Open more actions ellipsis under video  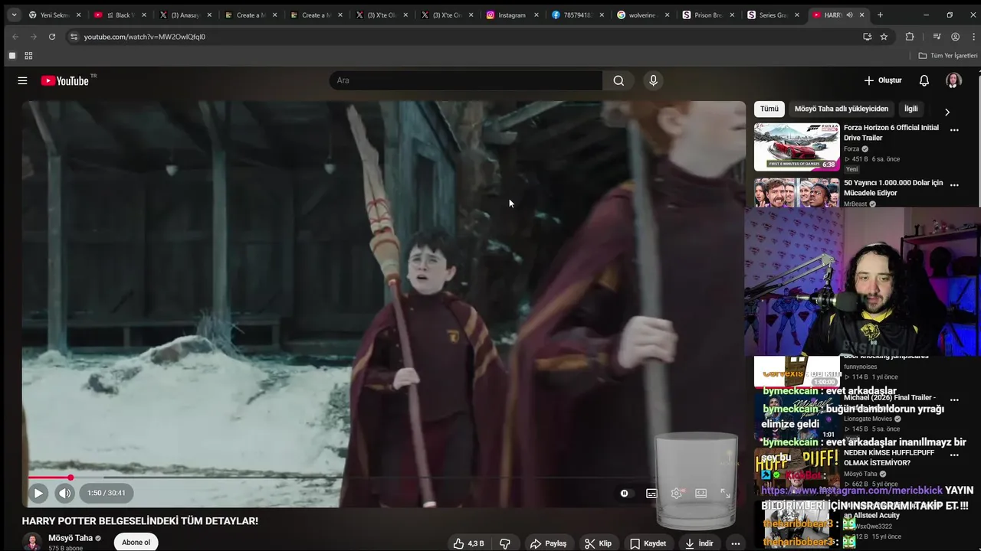coord(736,543)
